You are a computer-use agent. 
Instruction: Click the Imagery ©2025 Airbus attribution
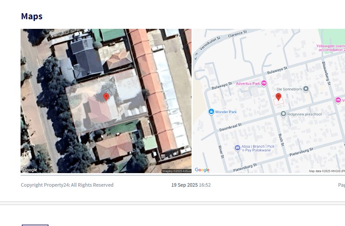point(176,171)
